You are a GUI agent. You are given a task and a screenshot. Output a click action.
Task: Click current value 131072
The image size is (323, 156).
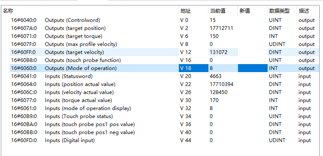219,52
